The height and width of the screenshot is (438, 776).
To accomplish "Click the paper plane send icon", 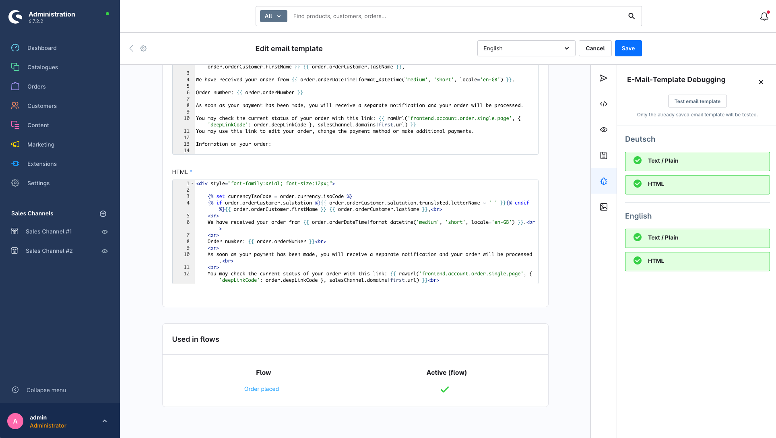I will [x=603, y=78].
